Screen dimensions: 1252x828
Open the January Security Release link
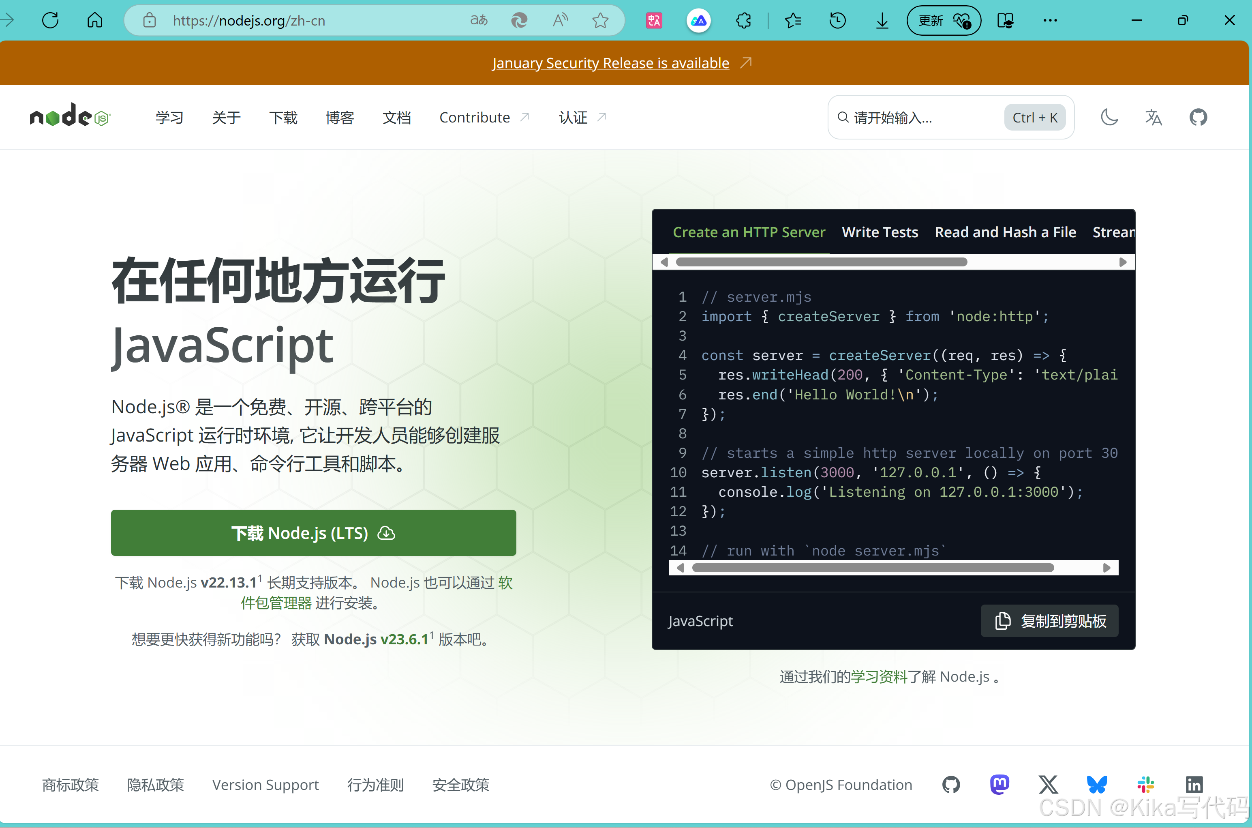point(610,63)
